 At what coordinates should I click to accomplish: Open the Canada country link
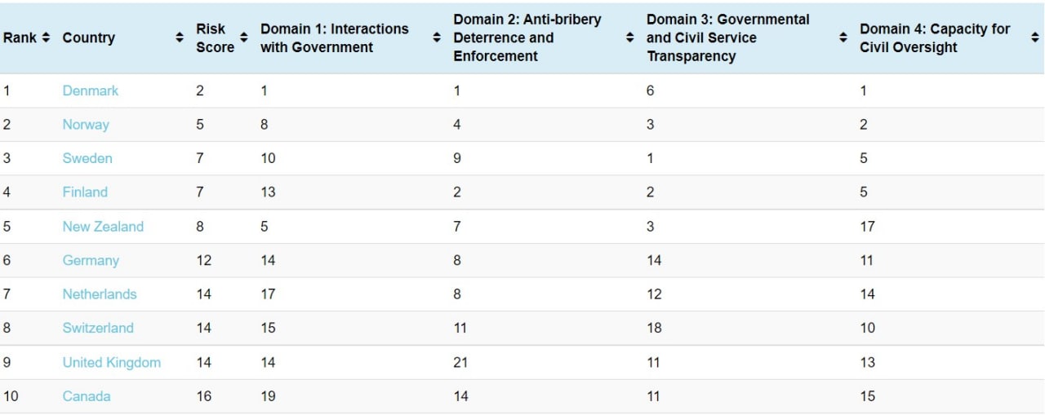(87, 396)
